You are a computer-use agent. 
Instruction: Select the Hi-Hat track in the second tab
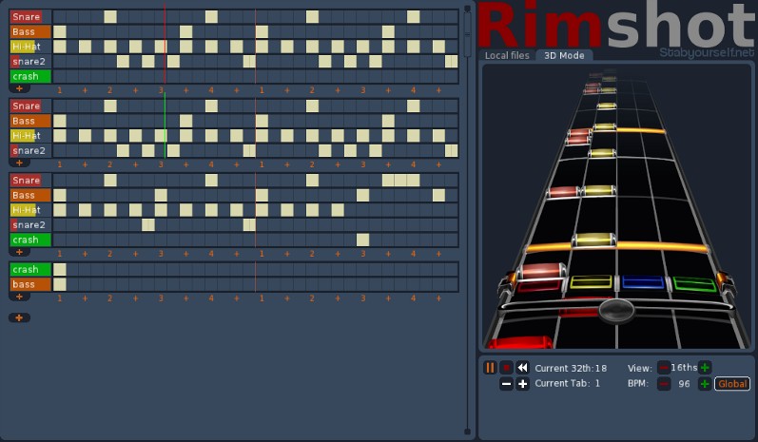tap(30, 136)
